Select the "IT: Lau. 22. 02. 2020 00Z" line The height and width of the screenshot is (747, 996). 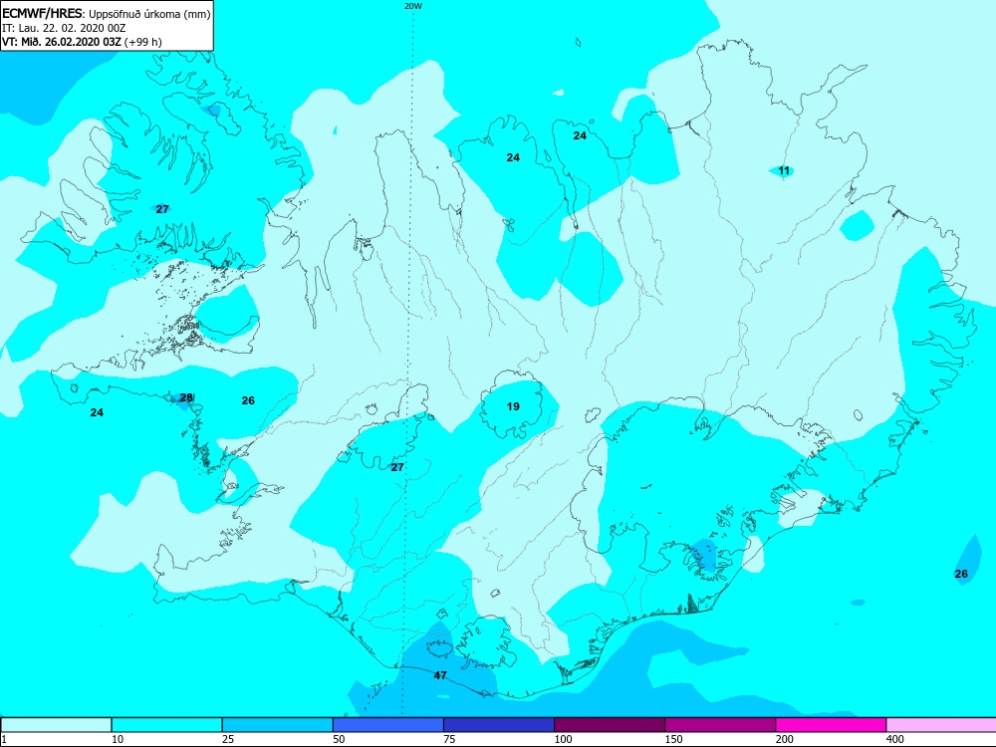[64, 28]
